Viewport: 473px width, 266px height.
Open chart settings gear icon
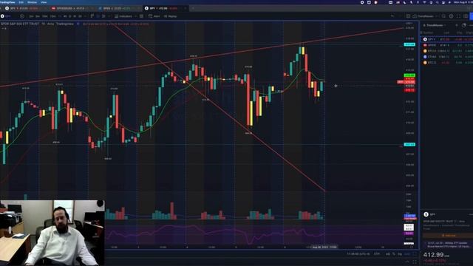452,16
